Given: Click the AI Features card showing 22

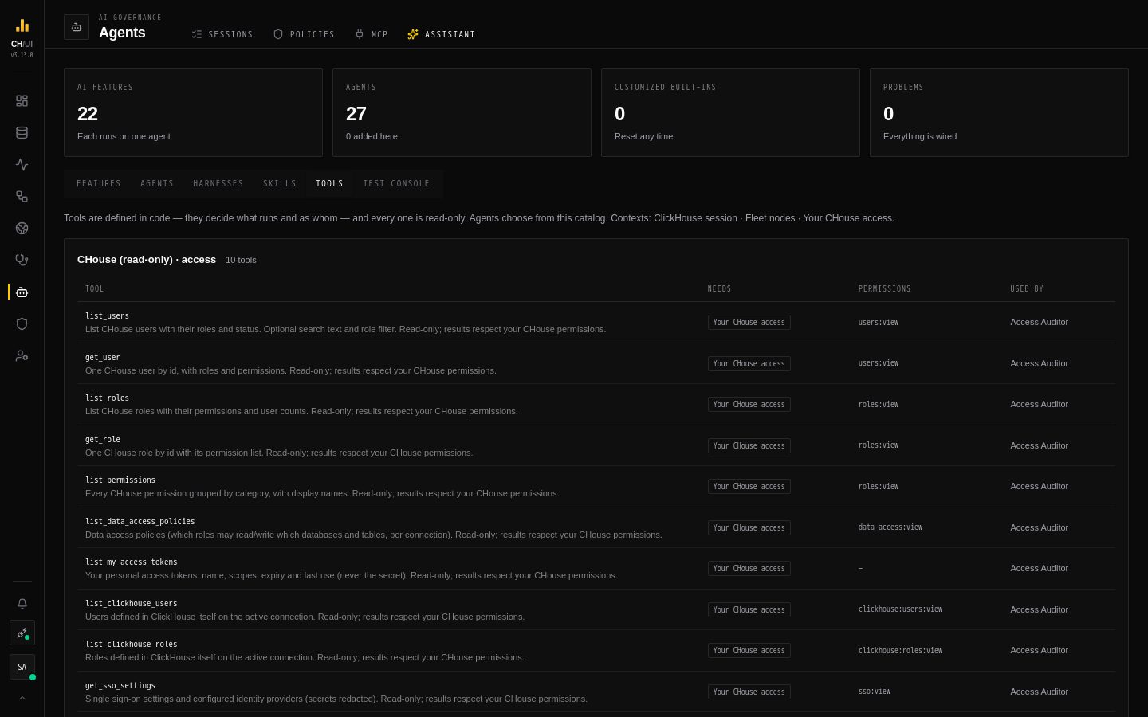Looking at the screenshot, I should pos(193,112).
